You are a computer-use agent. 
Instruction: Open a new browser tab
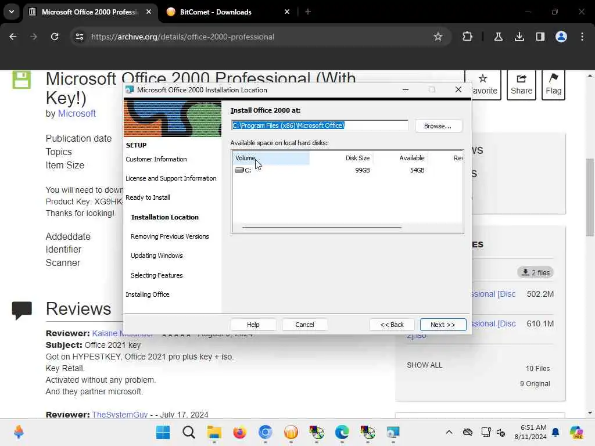[308, 12]
